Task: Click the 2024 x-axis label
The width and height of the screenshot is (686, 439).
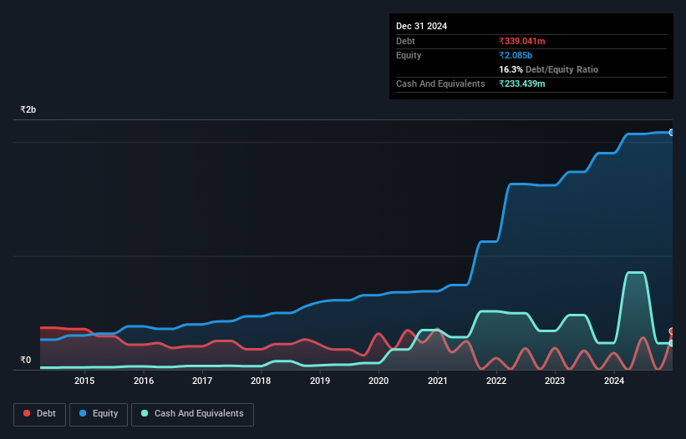Action: coord(614,381)
